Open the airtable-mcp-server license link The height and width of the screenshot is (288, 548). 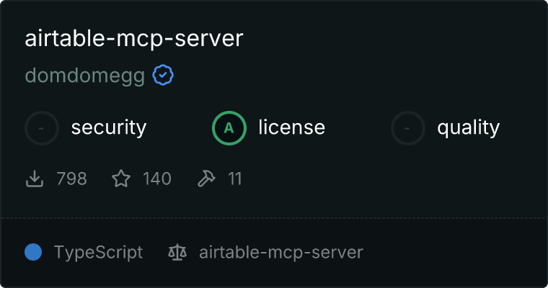click(x=281, y=253)
